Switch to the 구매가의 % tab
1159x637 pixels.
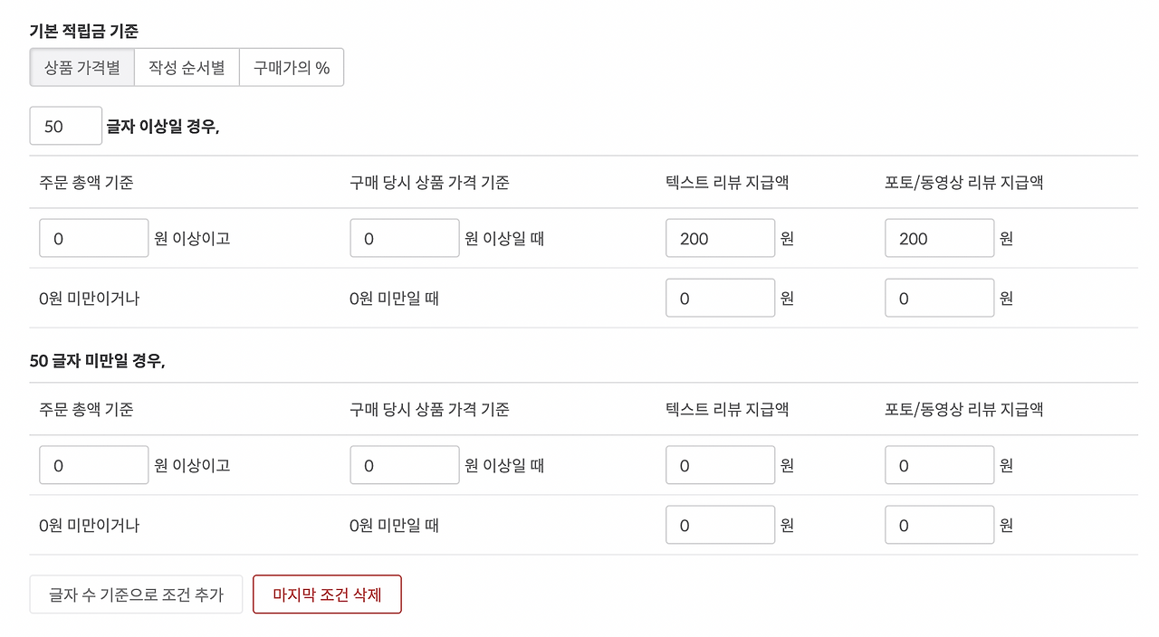[x=292, y=67]
